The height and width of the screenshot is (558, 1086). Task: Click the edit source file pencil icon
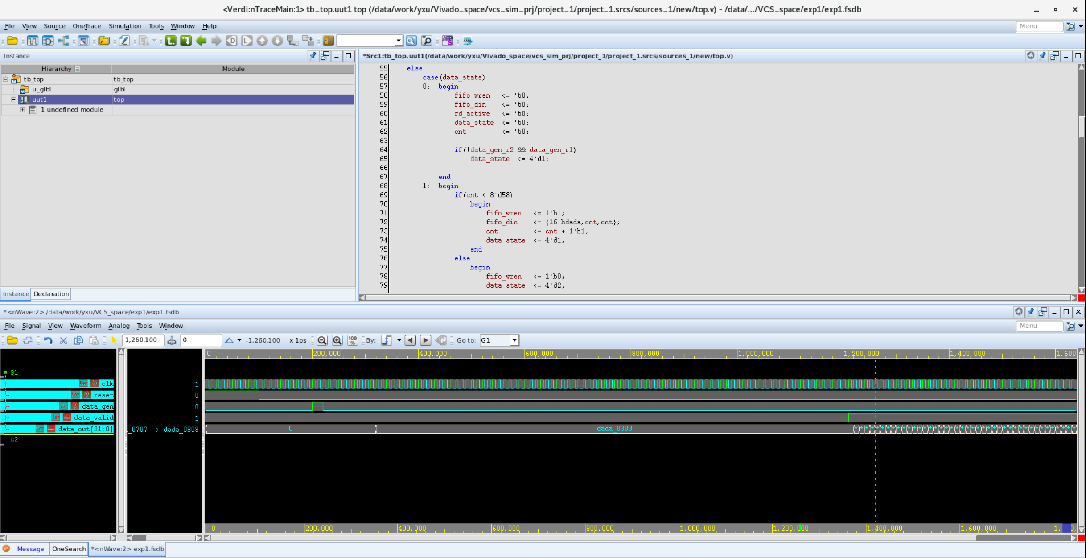124,41
